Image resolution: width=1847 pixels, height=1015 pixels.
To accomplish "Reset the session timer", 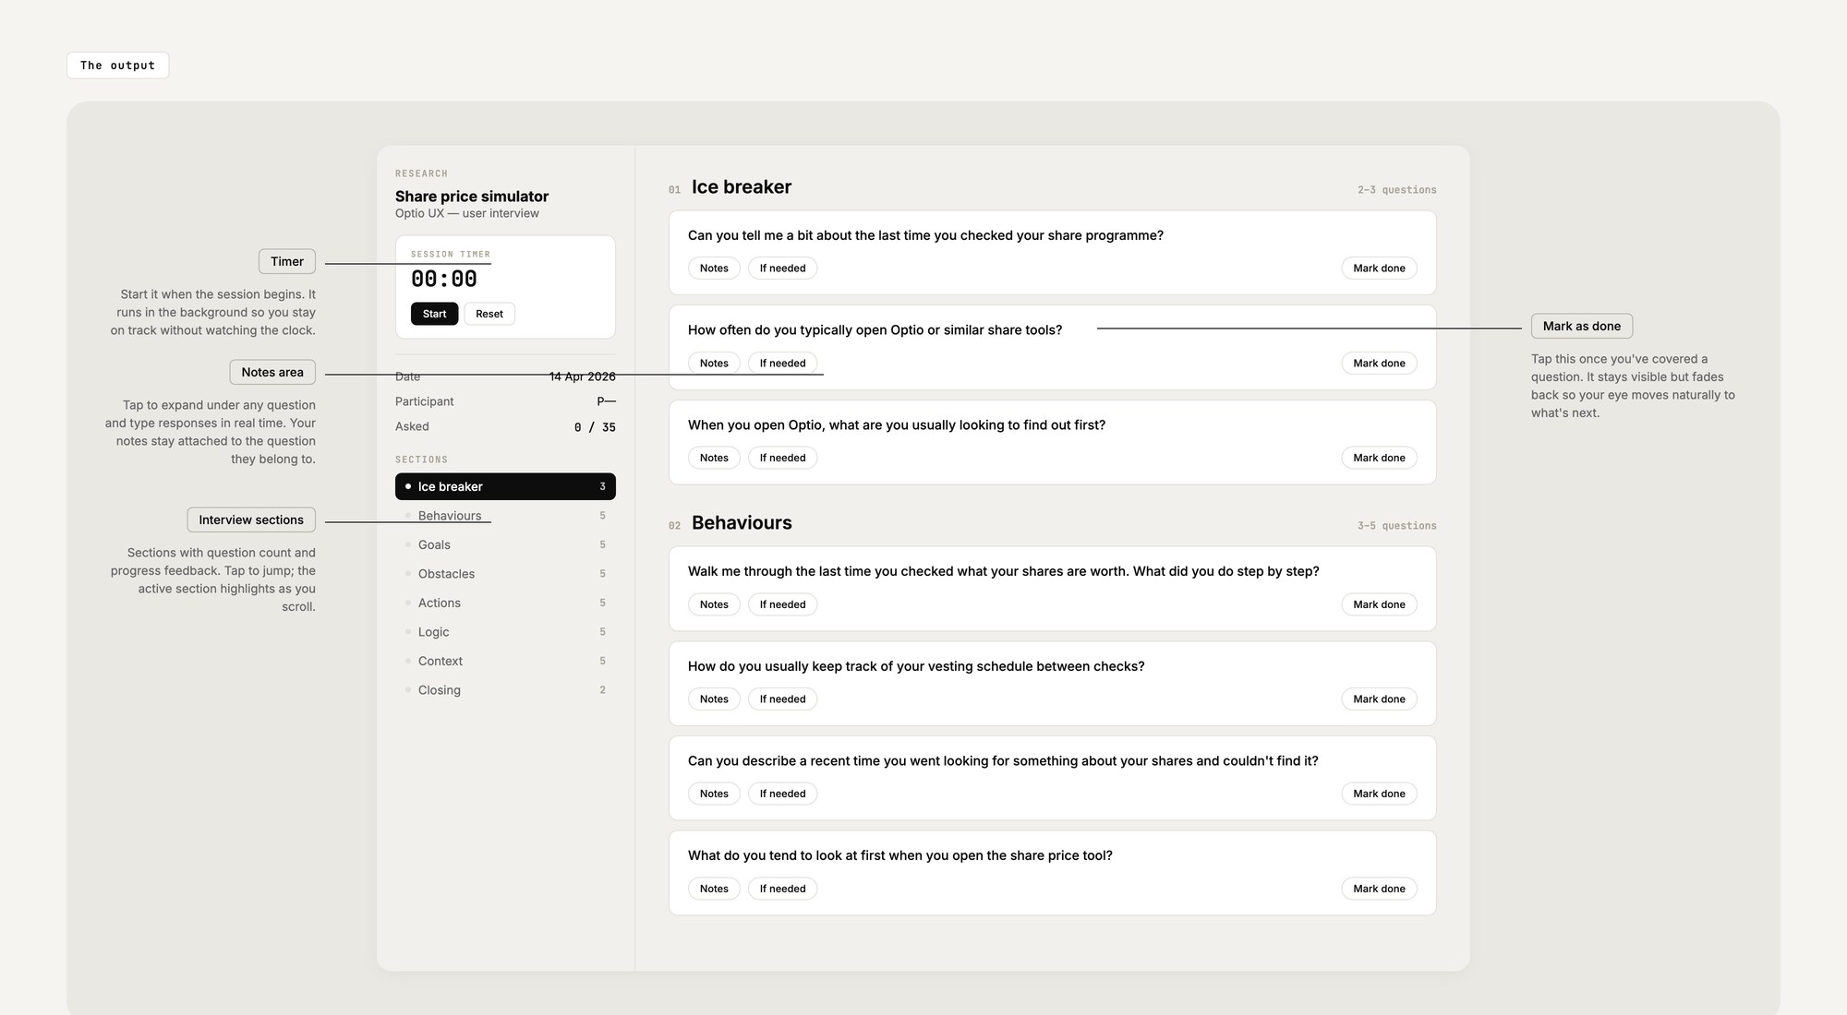I will 489,314.
